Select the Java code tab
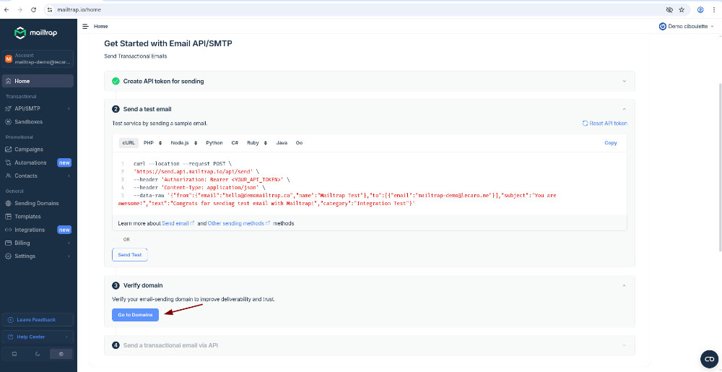 [x=282, y=143]
